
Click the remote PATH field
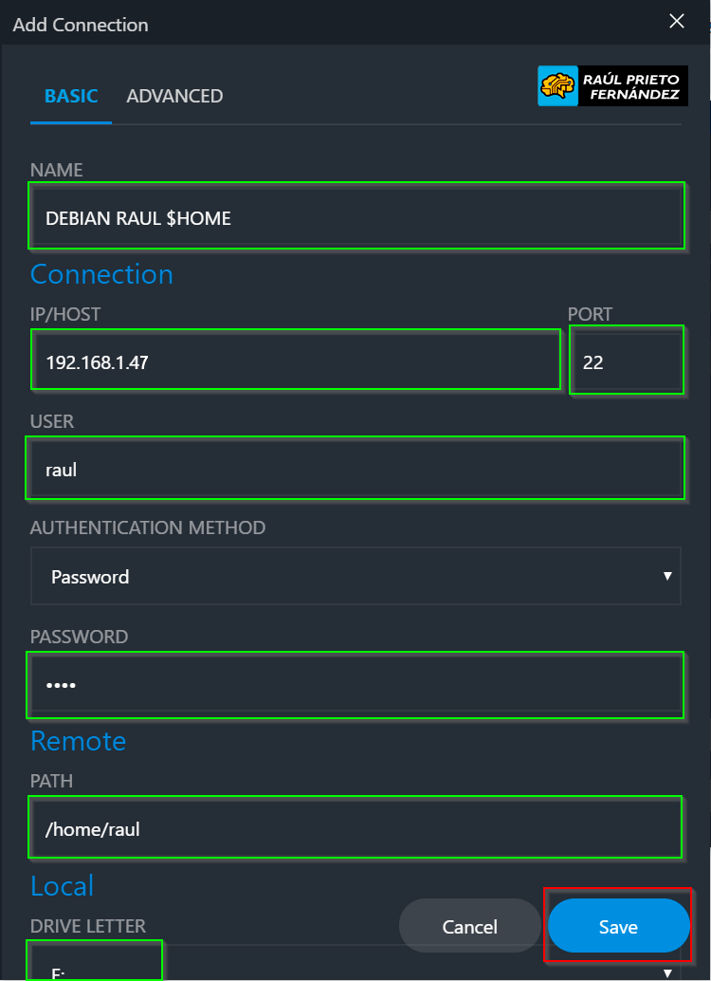[356, 828]
